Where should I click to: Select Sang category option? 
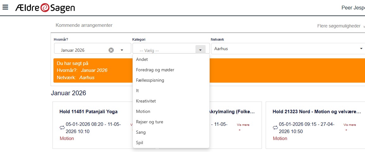pyautogui.click(x=141, y=132)
